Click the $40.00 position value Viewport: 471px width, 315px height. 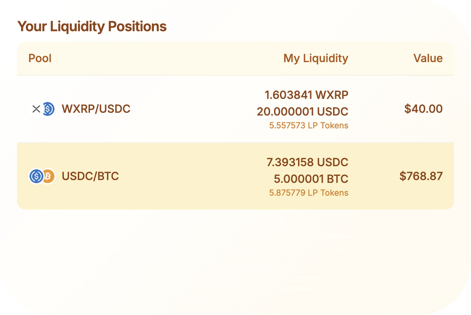pos(423,109)
